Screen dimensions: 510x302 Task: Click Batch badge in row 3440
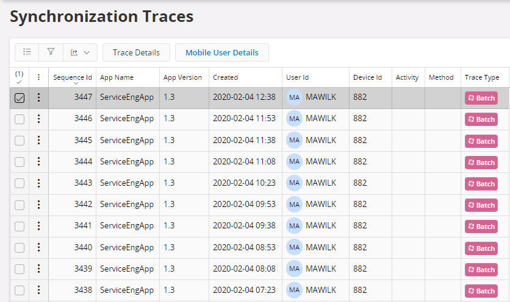[481, 248]
